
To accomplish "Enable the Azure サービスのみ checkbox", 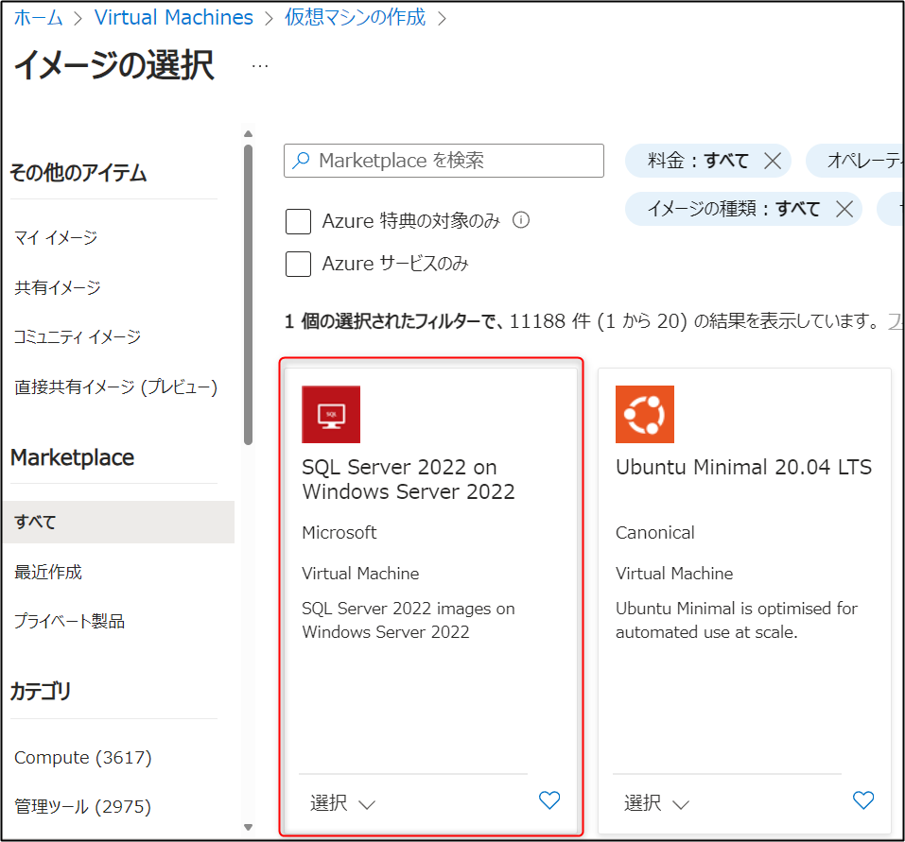I will [x=299, y=265].
